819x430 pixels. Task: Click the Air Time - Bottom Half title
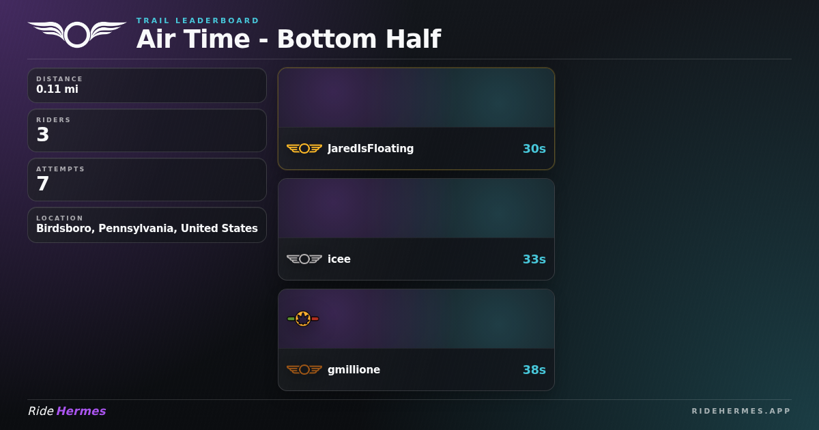pyautogui.click(x=289, y=39)
